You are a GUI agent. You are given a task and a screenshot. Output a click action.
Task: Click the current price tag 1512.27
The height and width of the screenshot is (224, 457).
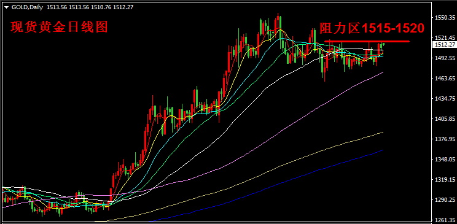pos(443,45)
